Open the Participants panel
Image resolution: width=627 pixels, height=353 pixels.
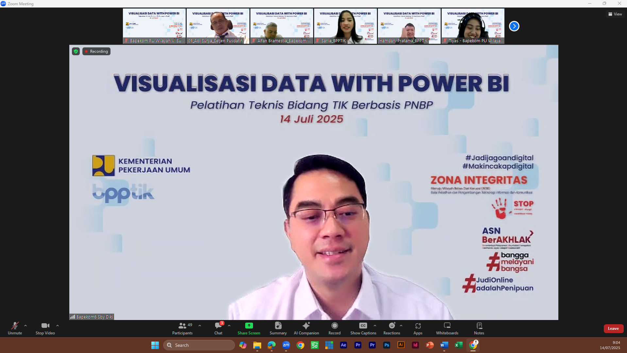click(x=182, y=328)
